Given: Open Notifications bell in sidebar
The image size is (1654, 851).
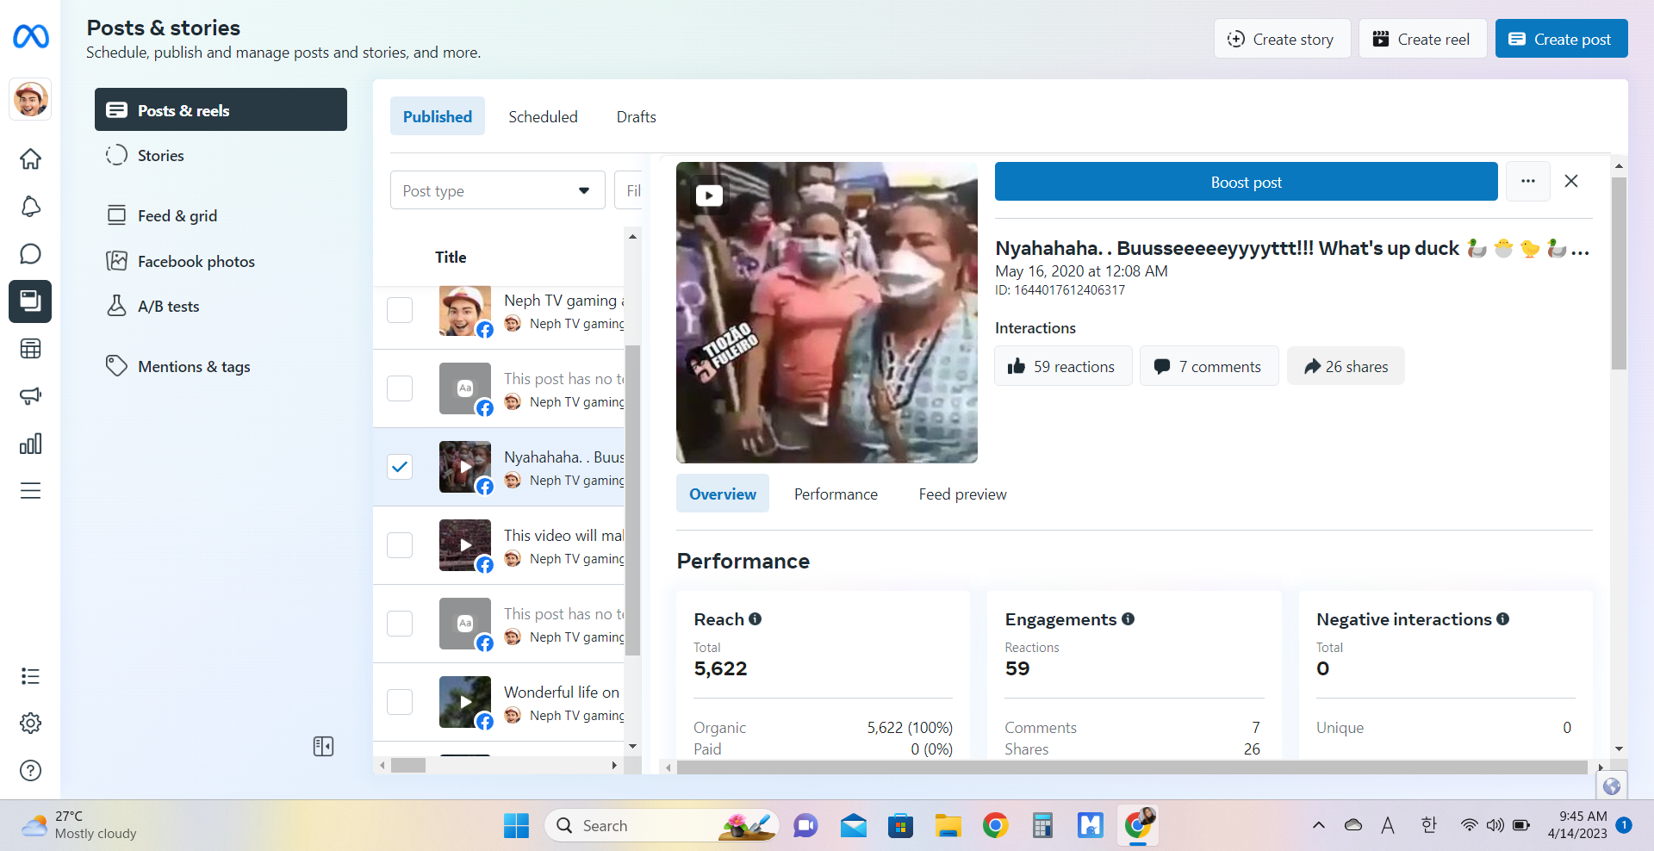Looking at the screenshot, I should pos(30,207).
